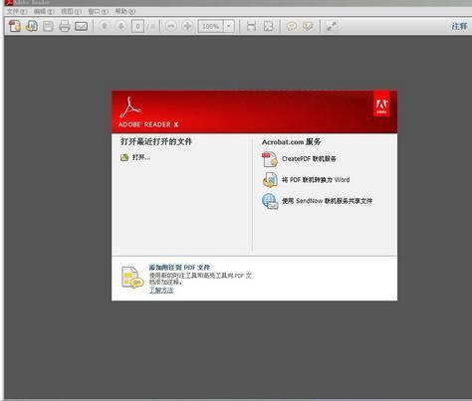
Task: Go to previous page arrow icon
Action: pyautogui.click(x=105, y=26)
